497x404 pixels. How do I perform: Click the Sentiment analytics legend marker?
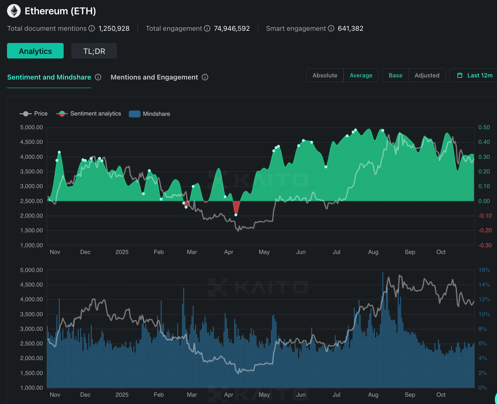click(62, 114)
